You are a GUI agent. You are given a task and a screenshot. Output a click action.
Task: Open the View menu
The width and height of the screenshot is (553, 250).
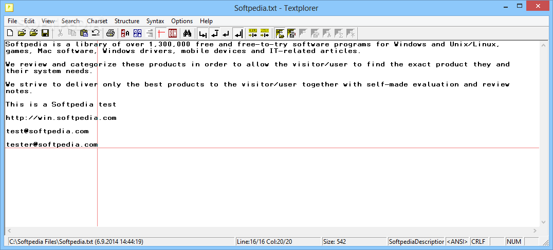point(48,21)
